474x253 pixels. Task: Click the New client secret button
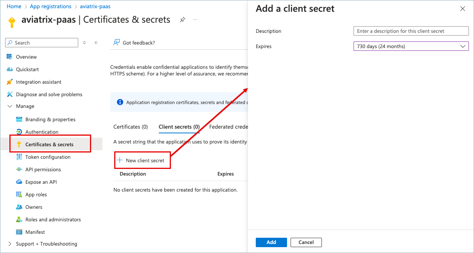(x=142, y=160)
